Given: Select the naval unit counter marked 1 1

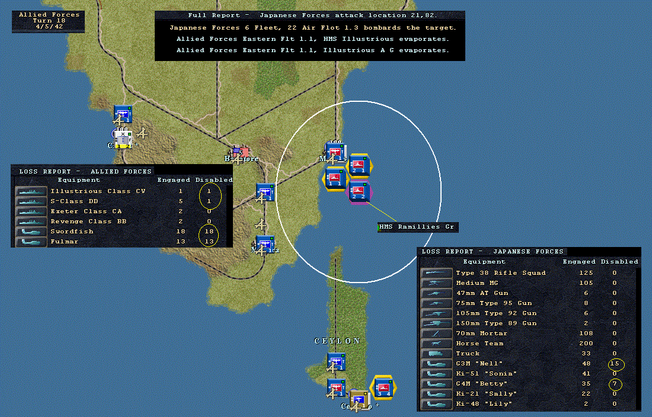Looking at the screenshot, I should (334, 179).
